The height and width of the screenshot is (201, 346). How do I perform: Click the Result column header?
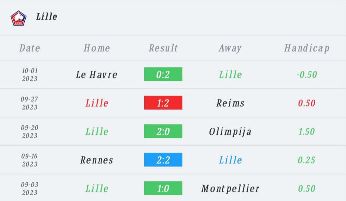coord(163,48)
